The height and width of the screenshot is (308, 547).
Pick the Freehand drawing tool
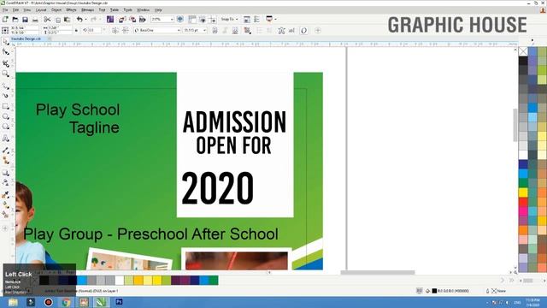6,86
